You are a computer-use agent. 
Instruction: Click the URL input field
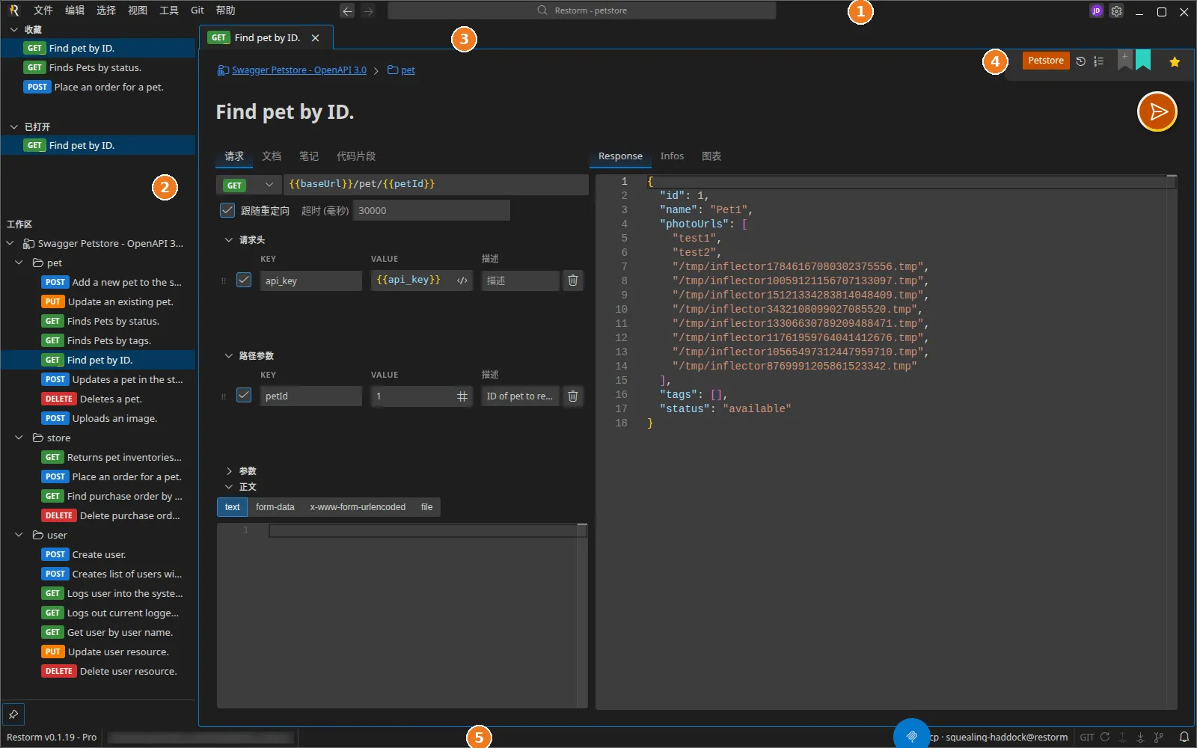pos(435,185)
